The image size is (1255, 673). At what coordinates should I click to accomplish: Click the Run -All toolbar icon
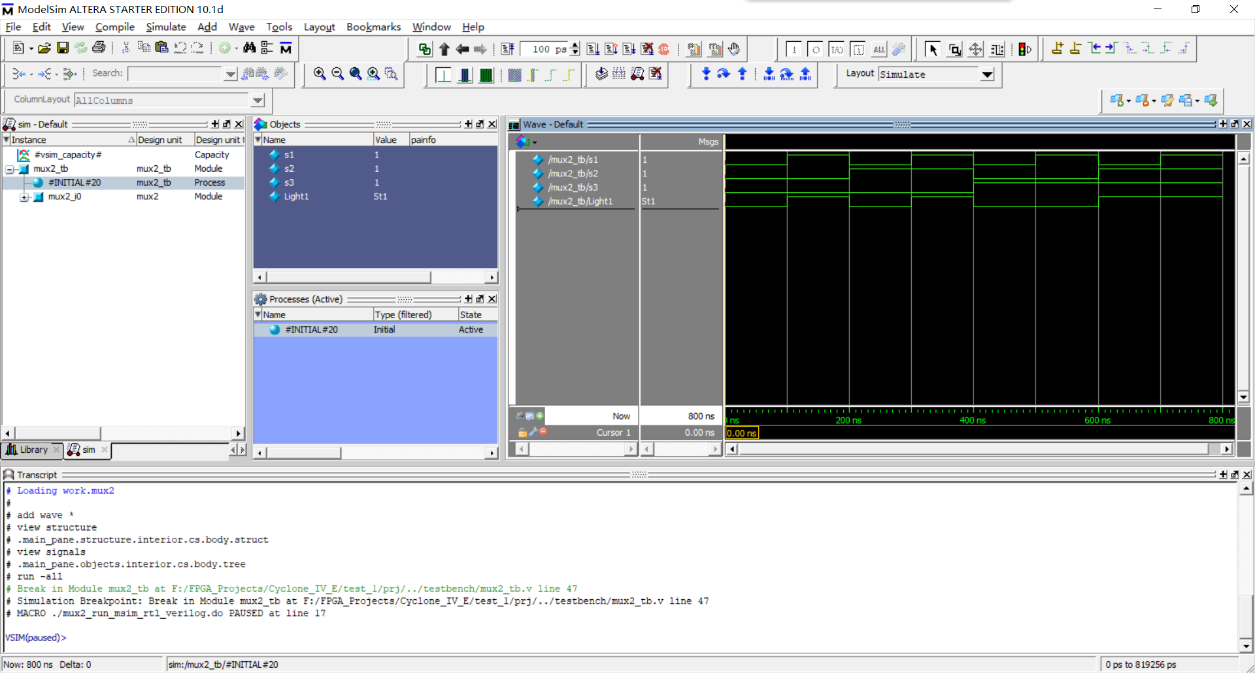coord(629,48)
